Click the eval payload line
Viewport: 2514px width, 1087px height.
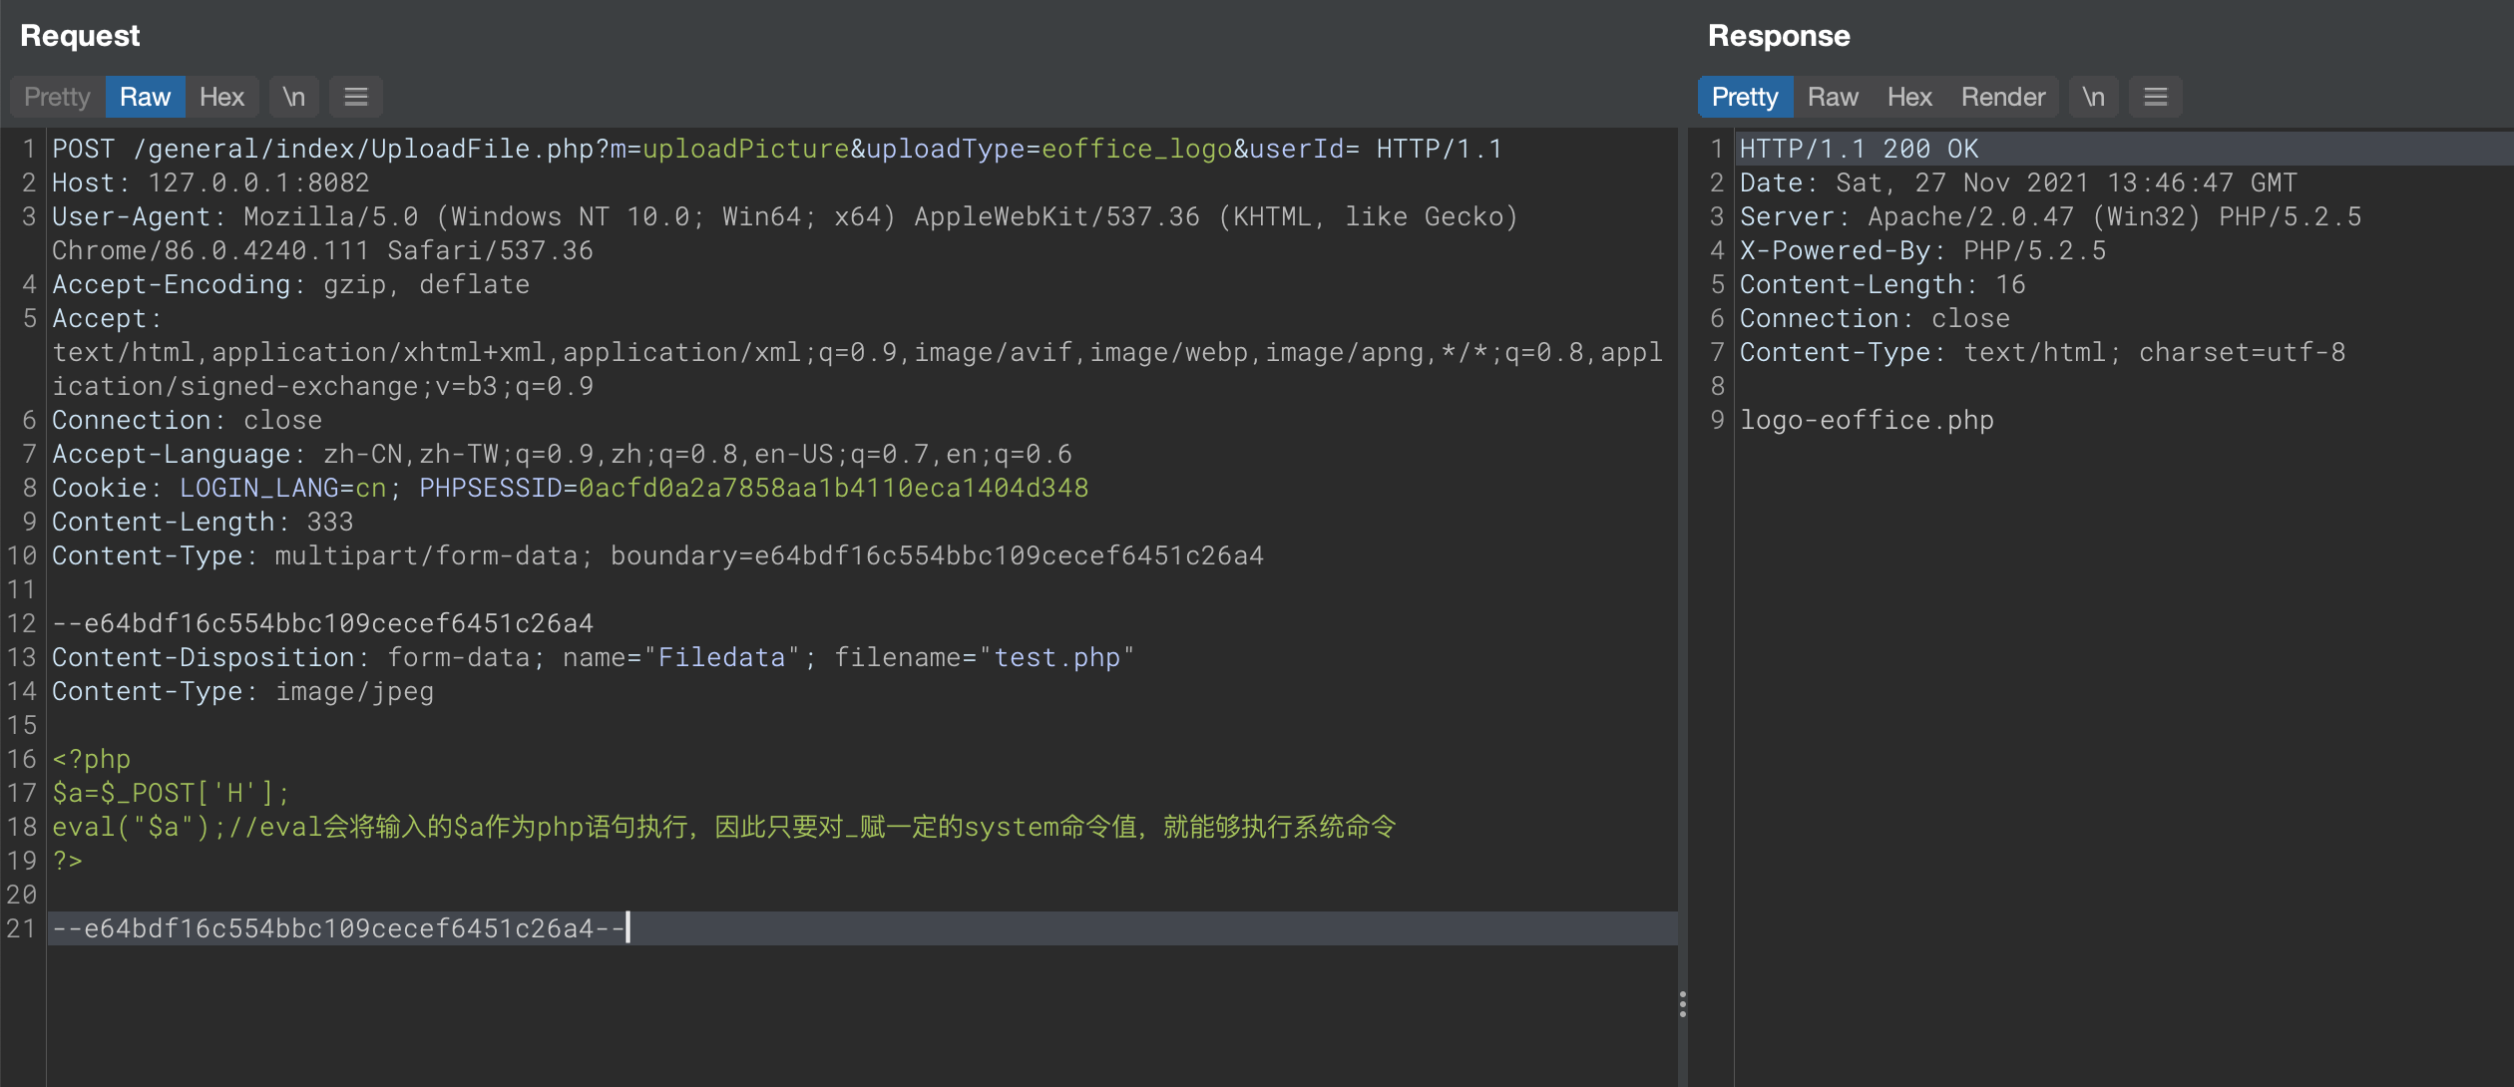click(722, 827)
